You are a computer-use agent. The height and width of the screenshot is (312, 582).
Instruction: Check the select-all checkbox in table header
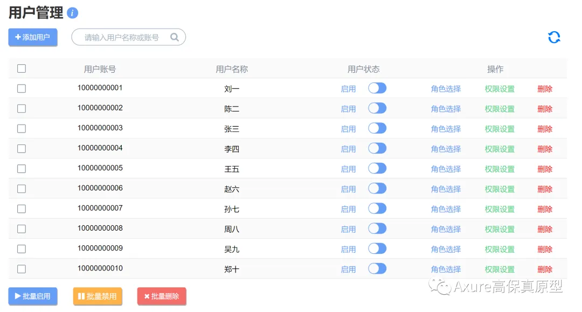click(x=21, y=68)
